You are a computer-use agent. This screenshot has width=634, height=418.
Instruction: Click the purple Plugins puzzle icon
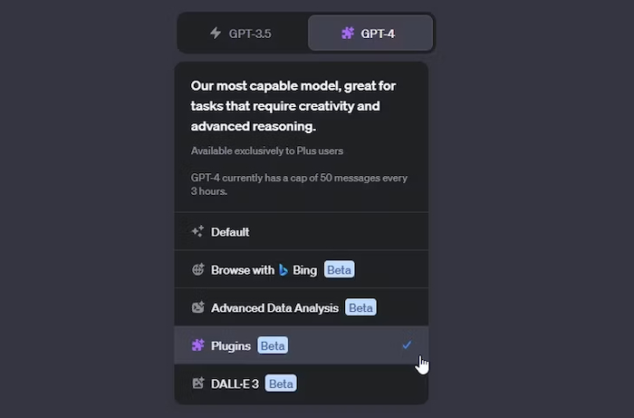197,345
